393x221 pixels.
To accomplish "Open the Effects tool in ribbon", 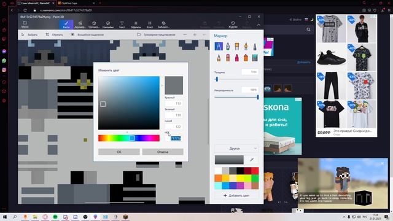I will (136, 25).
